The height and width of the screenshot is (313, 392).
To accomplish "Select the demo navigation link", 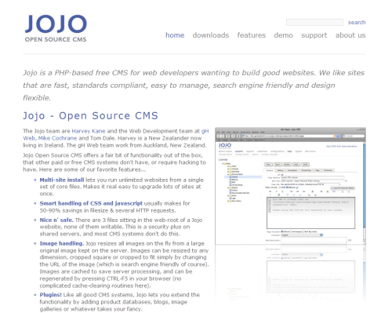I will point(283,35).
